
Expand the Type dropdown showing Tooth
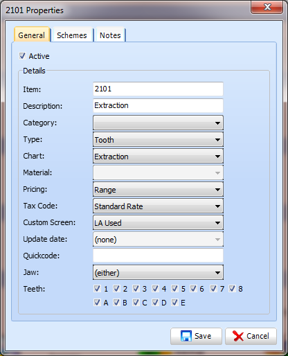coord(158,139)
